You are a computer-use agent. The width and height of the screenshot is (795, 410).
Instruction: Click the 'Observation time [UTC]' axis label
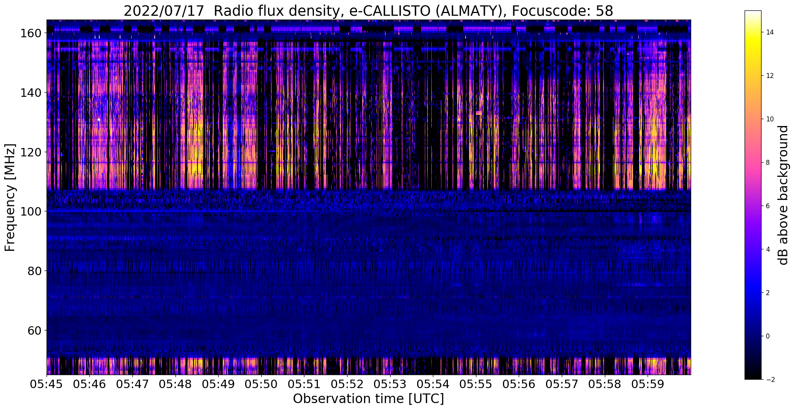point(368,399)
